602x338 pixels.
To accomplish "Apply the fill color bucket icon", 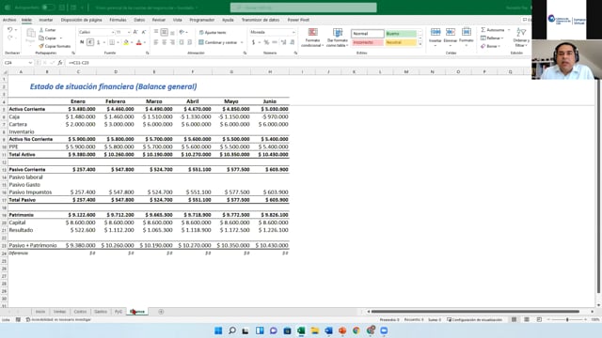I will point(125,42).
